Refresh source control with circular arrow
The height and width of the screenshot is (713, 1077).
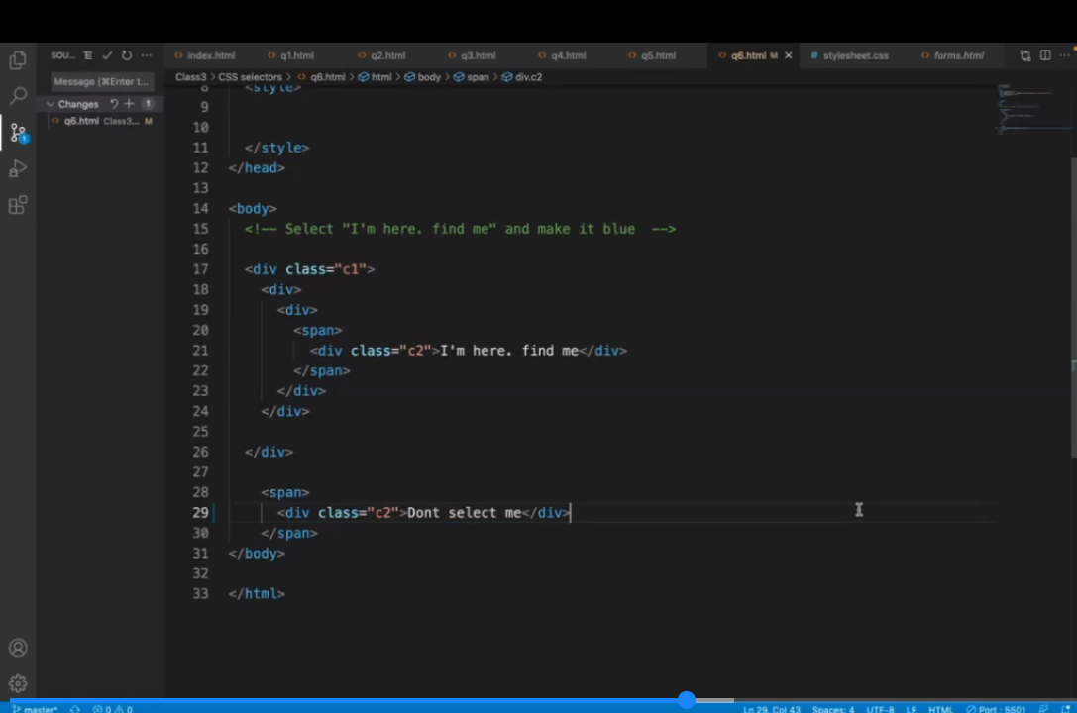127,56
